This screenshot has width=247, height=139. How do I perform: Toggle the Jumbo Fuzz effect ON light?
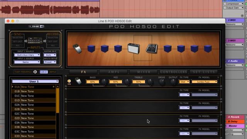pyautogui.click(x=69, y=81)
